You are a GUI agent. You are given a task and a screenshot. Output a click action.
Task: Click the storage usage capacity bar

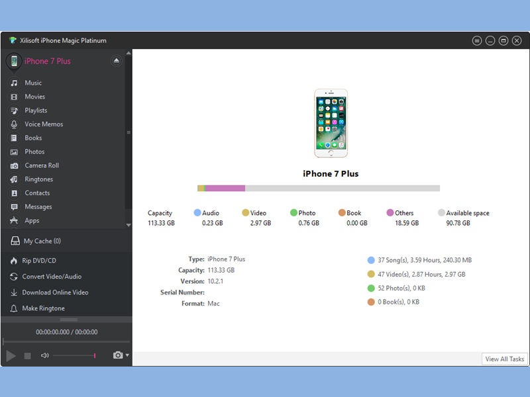319,189
